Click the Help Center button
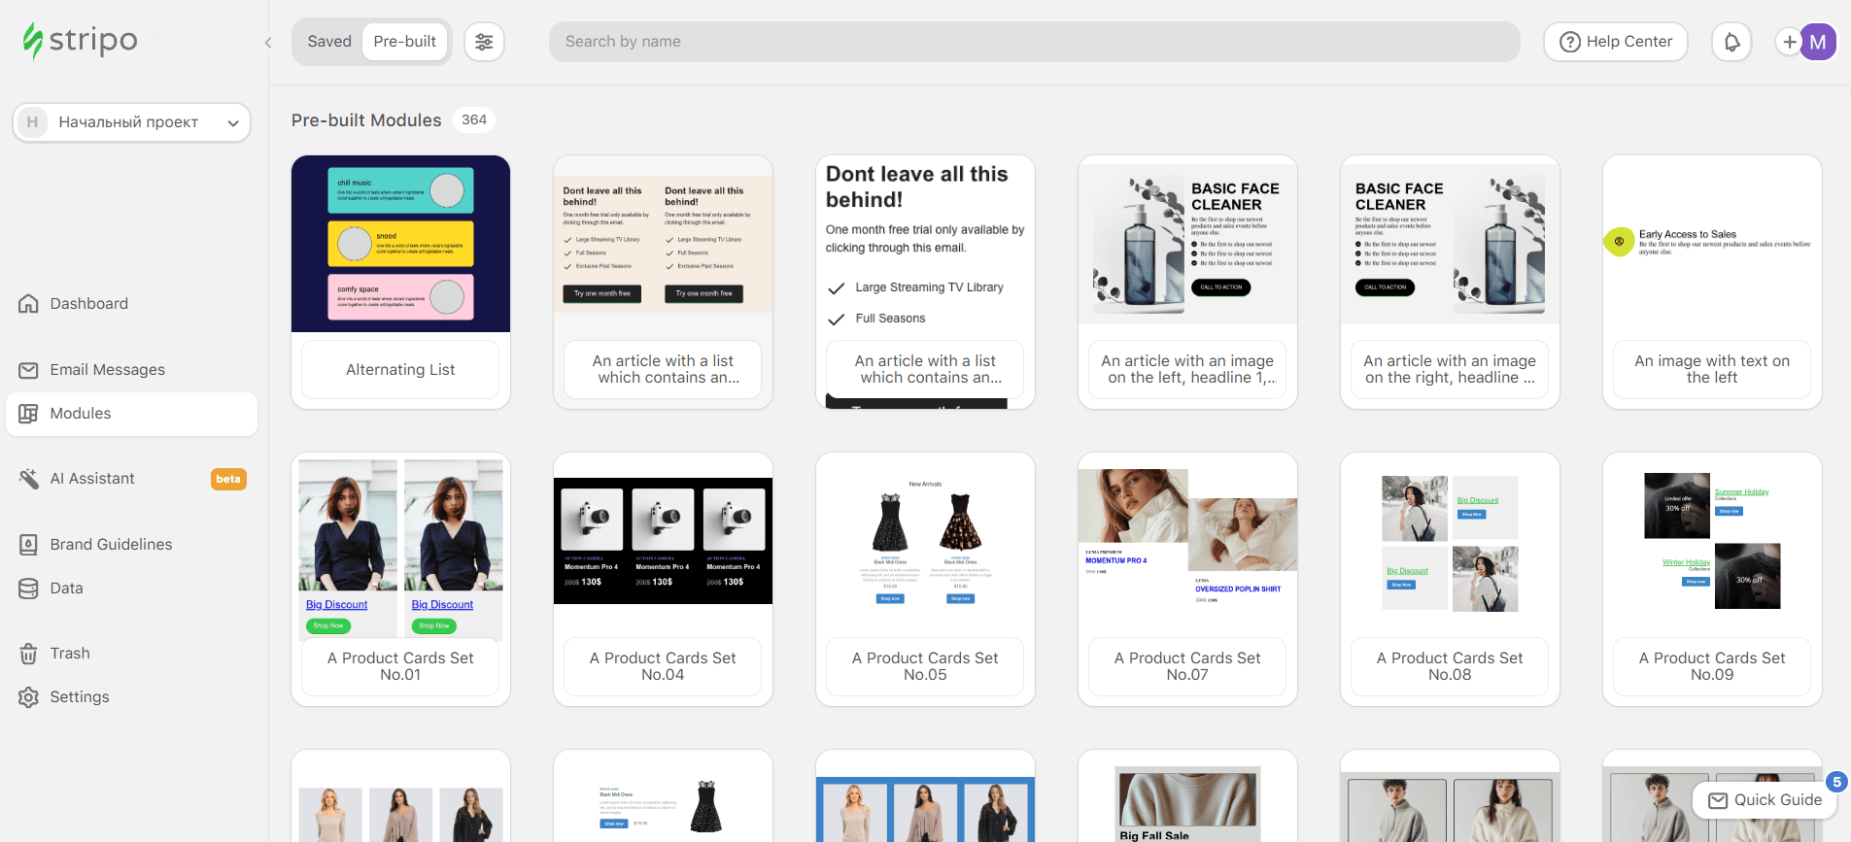This screenshot has width=1851, height=842. (1616, 42)
